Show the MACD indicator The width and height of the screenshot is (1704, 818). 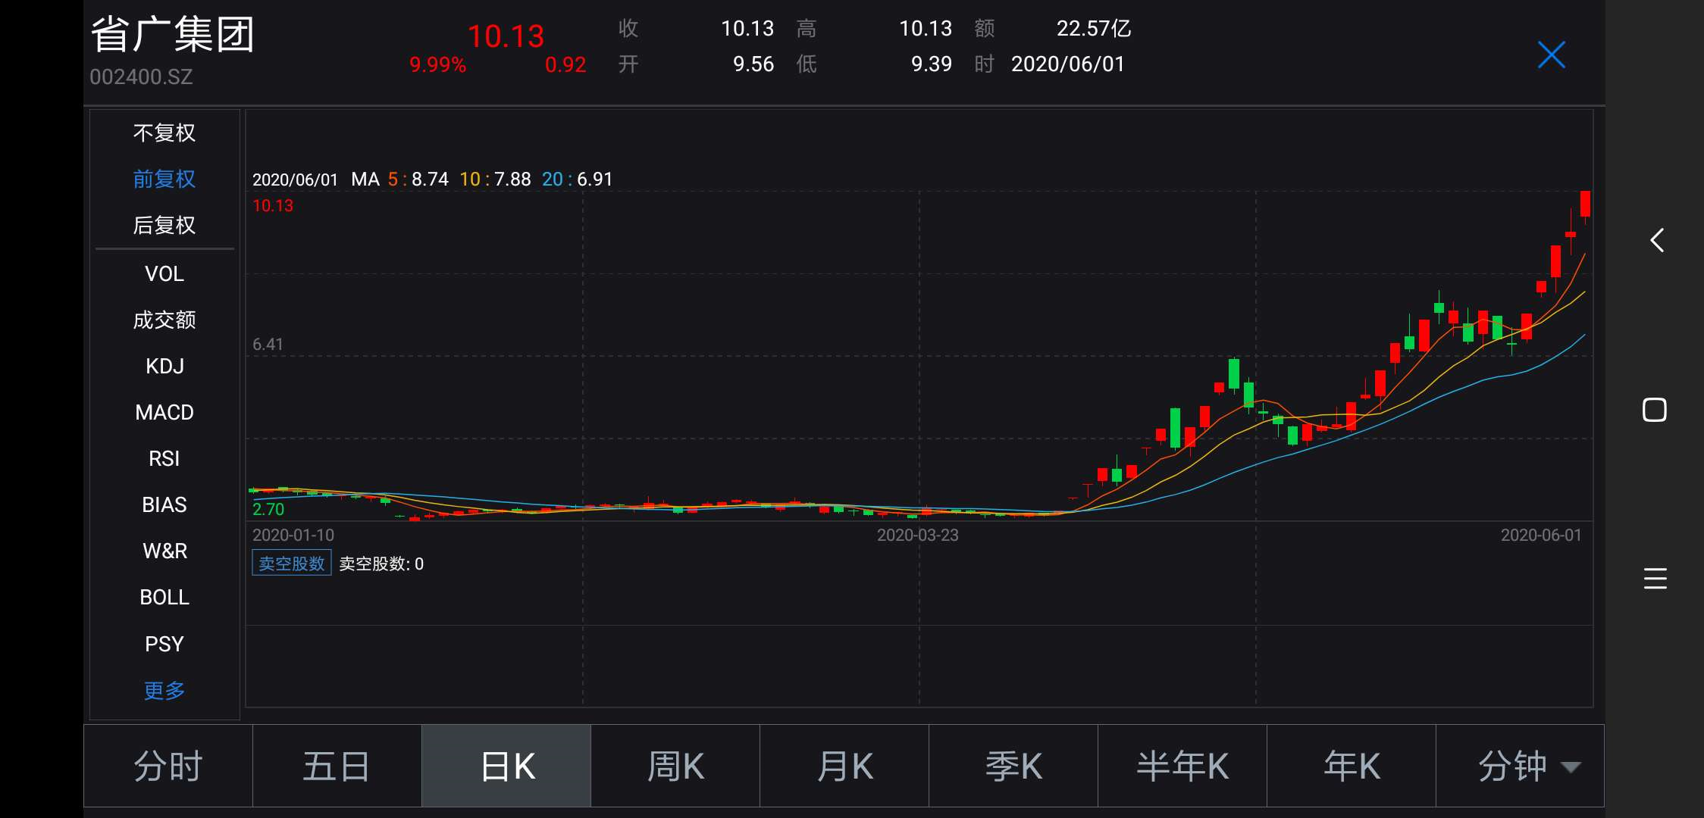point(164,412)
